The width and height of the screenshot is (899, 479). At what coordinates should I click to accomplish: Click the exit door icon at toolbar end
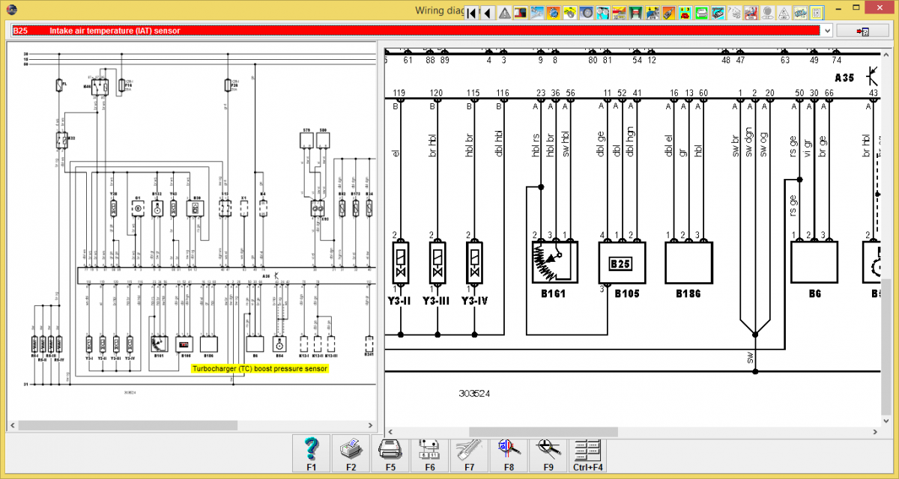817,13
